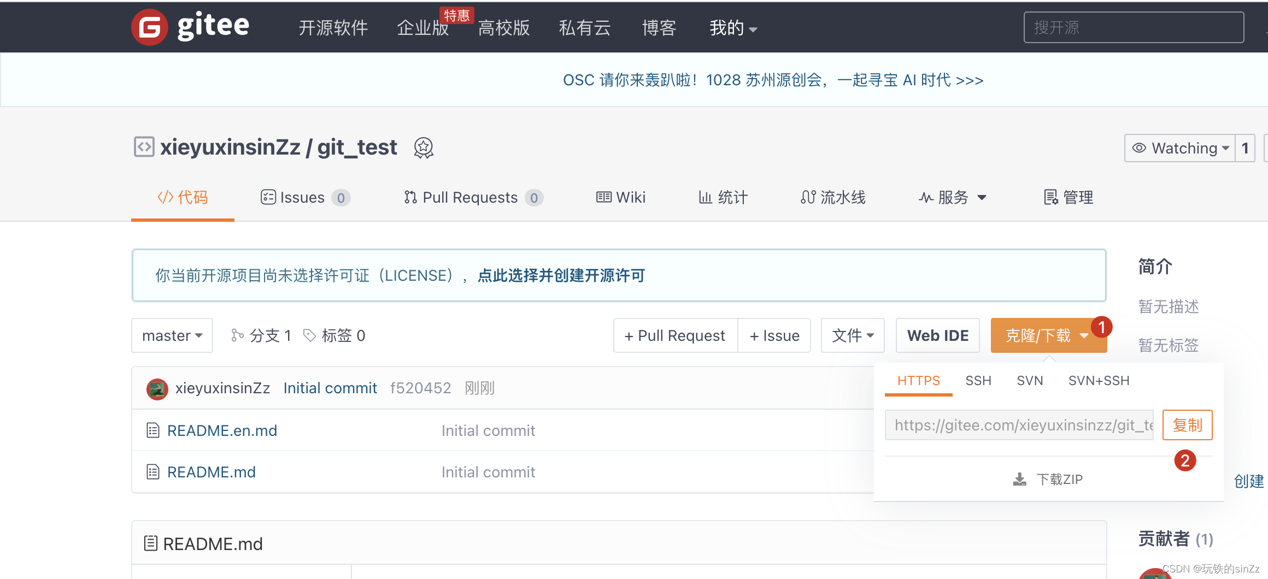1268x579 pixels.
Task: Open the Web IDE button
Action: tap(938, 335)
